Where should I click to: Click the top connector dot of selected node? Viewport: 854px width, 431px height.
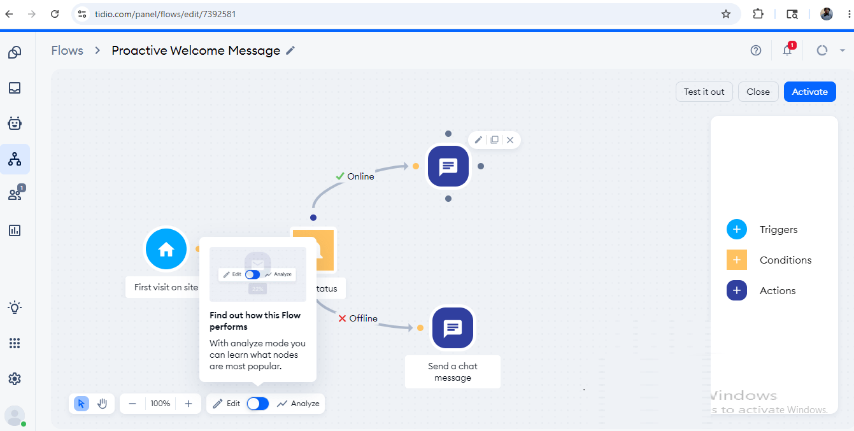(x=448, y=134)
